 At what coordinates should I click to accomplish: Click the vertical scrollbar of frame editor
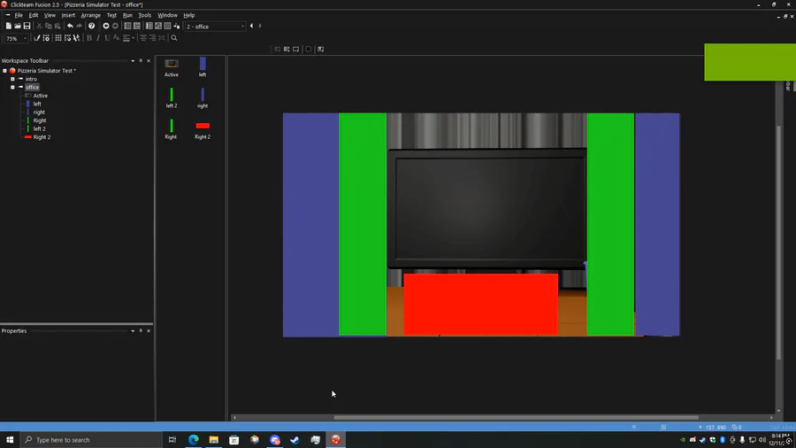(778, 243)
